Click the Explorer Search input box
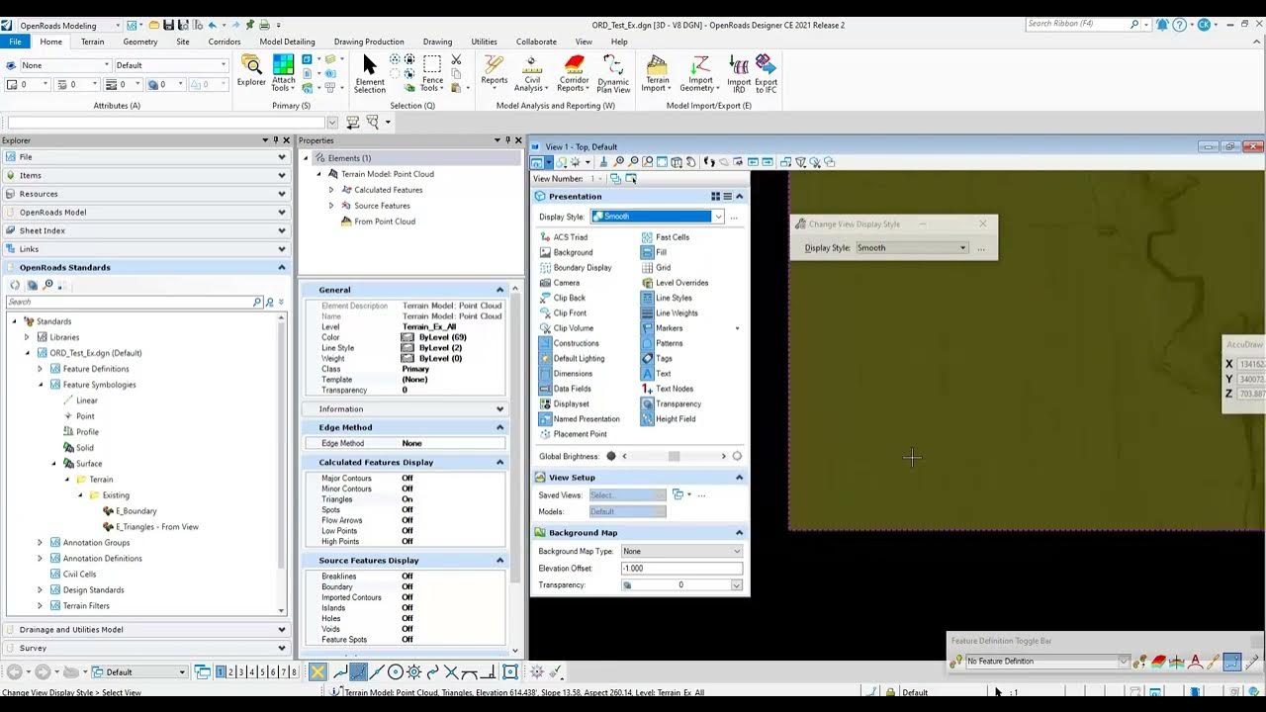This screenshot has height=712, width=1266. coord(129,302)
